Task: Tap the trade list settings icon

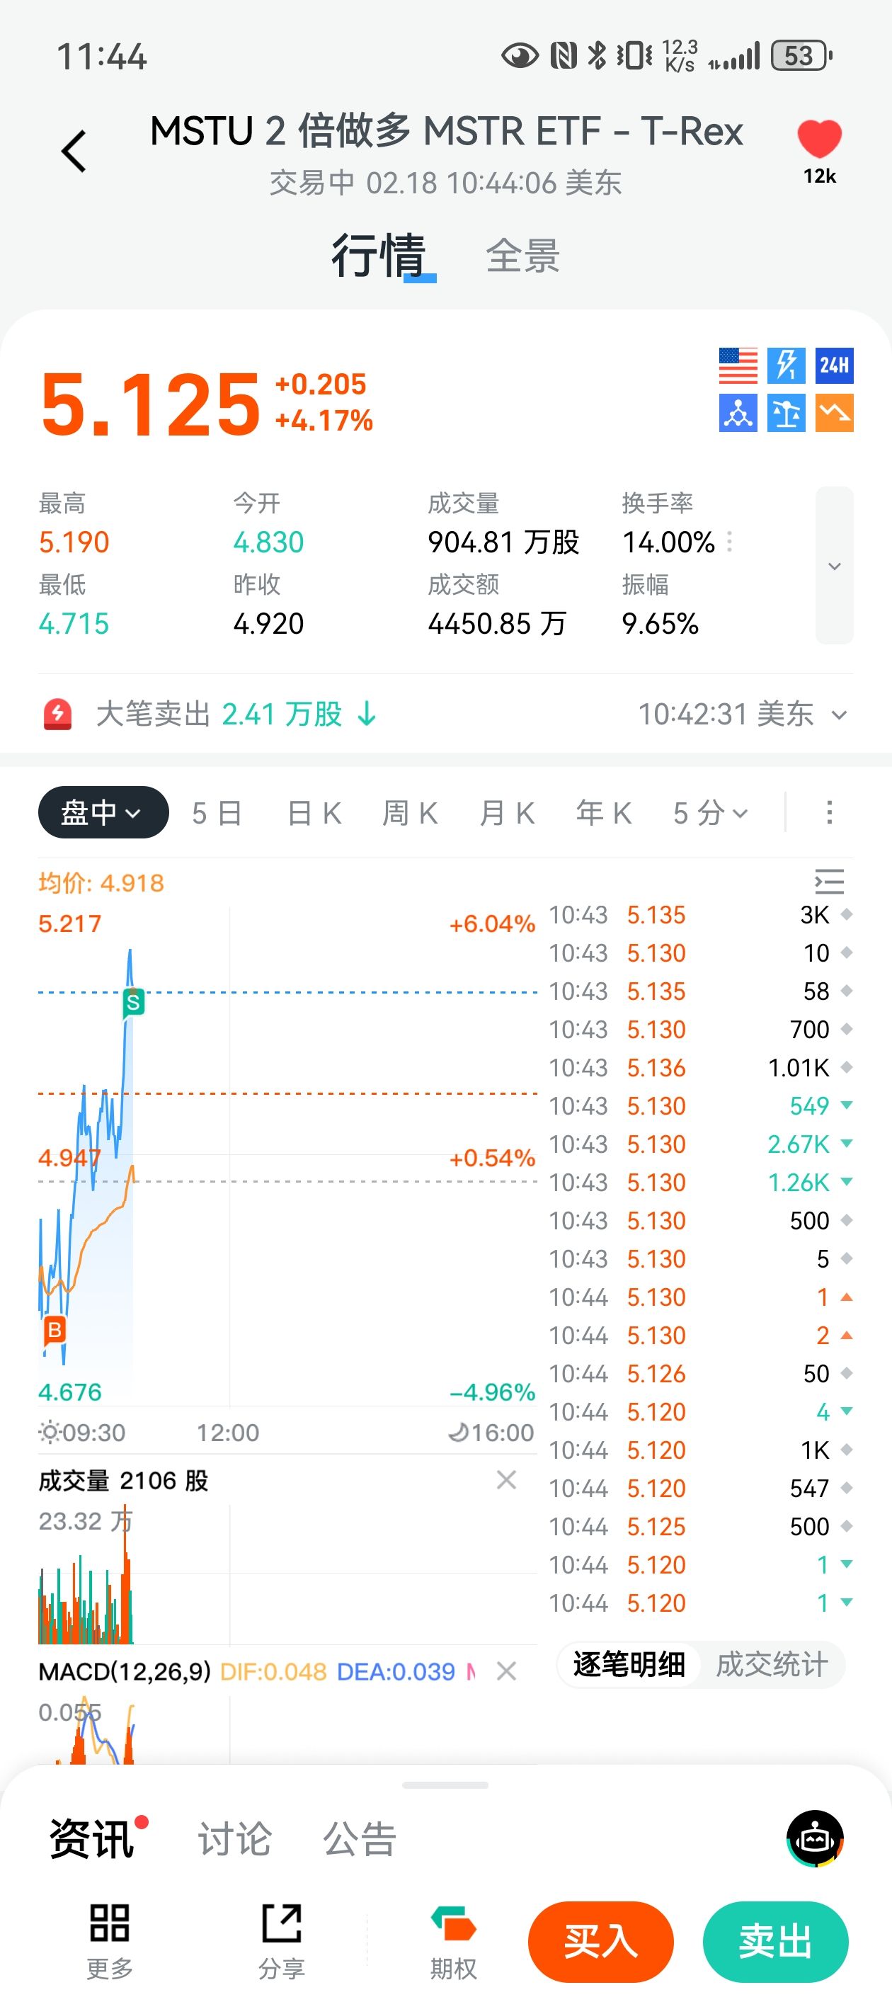Action: 829,882
